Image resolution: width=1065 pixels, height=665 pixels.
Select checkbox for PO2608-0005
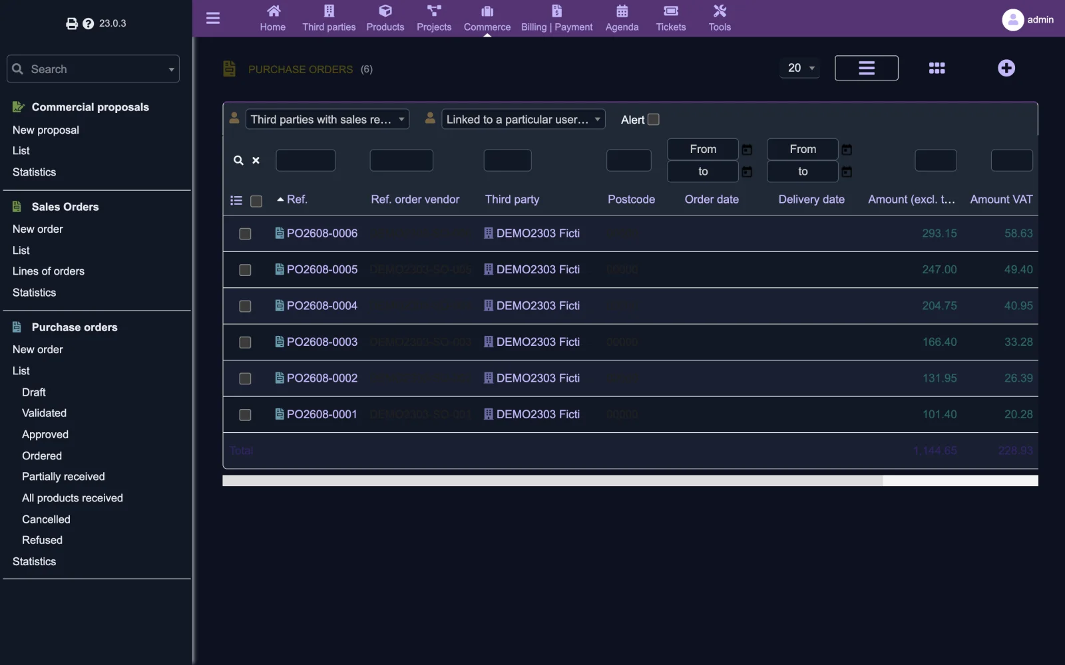tap(245, 270)
